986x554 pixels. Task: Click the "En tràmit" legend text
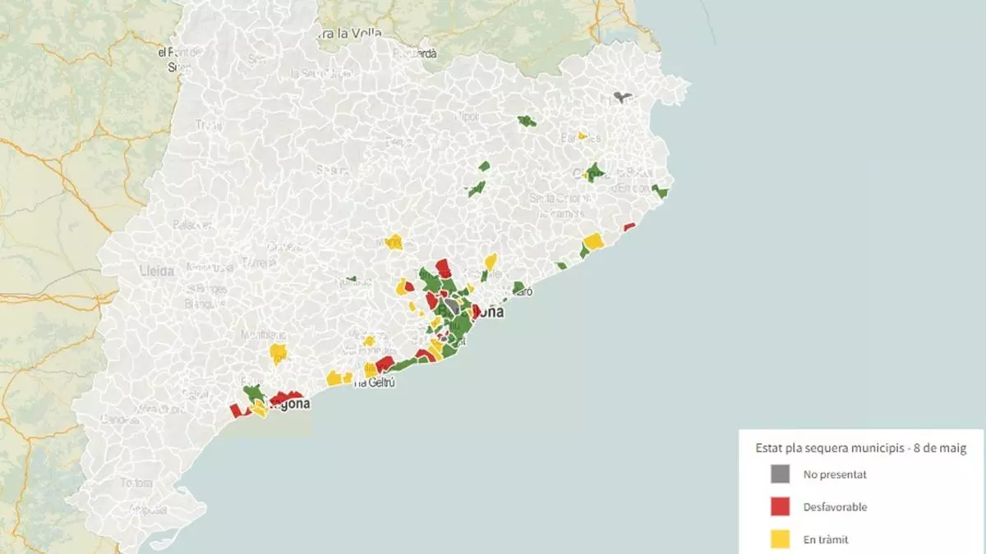[x=826, y=539]
